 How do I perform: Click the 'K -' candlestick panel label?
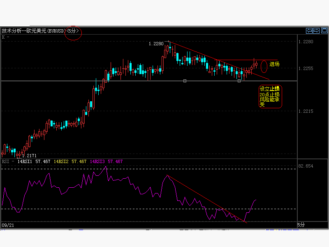(x=5, y=37)
